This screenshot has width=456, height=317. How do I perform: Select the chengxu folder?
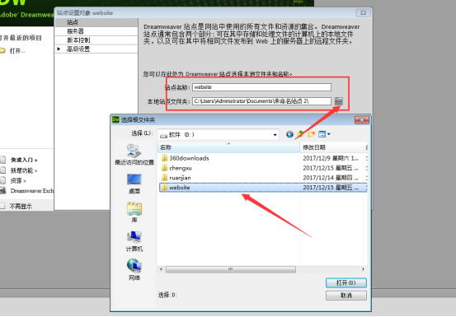click(181, 168)
